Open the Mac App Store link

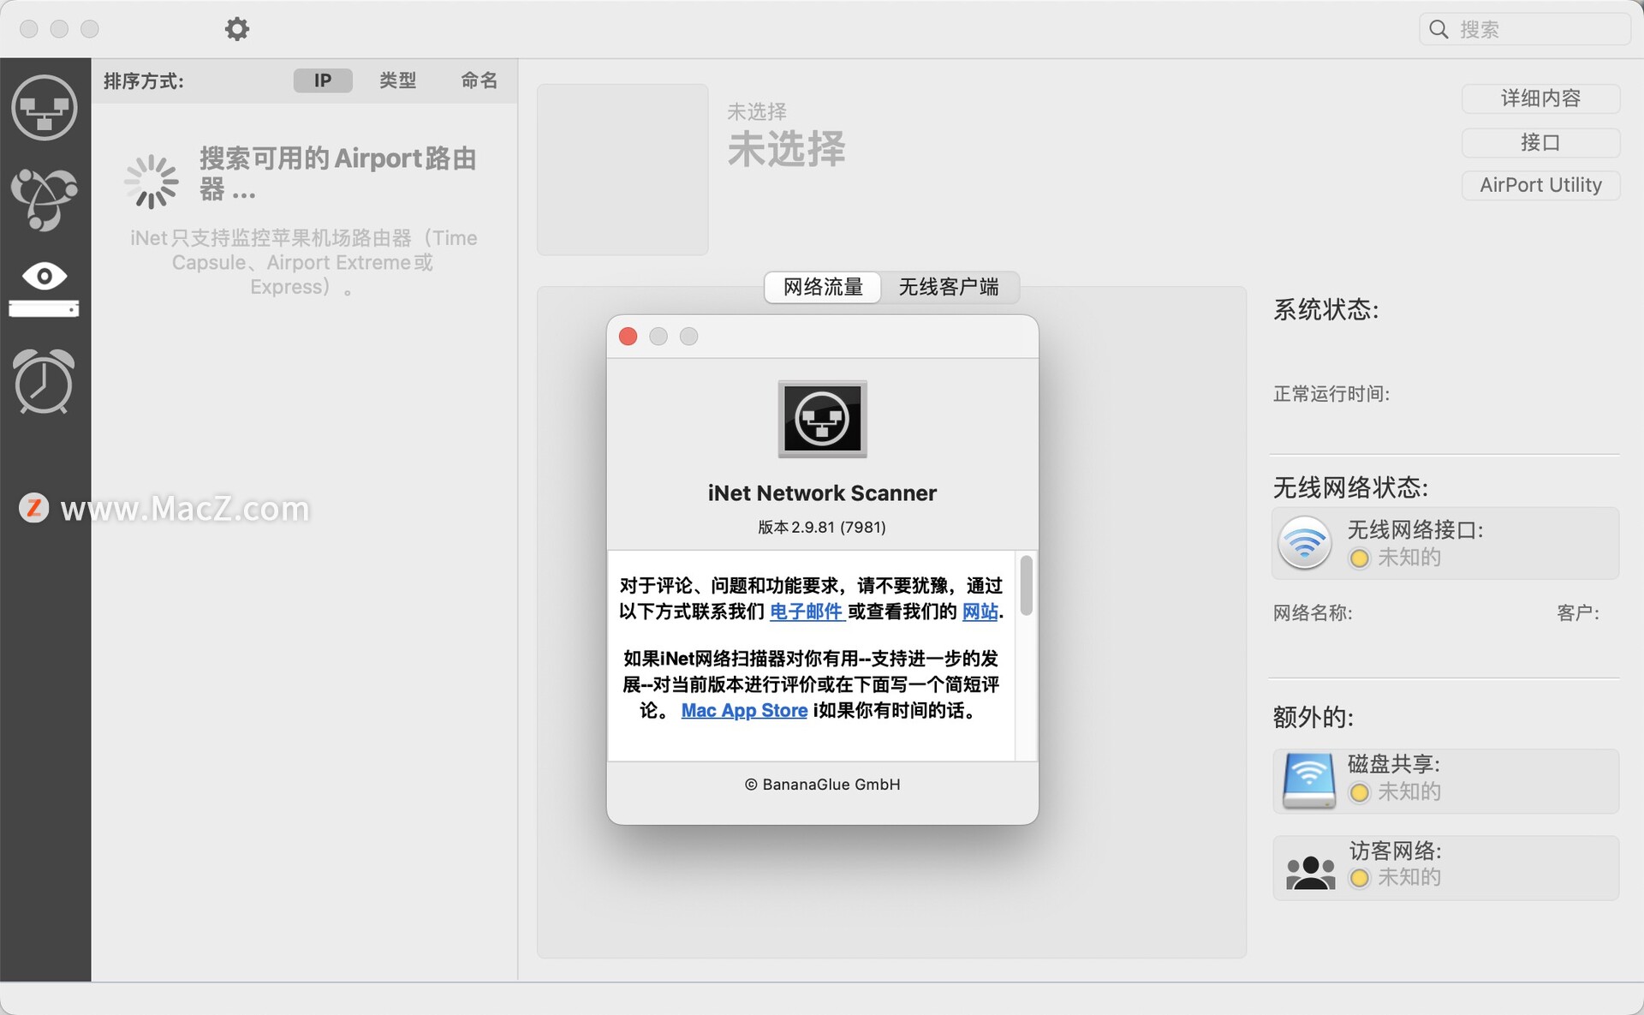(744, 711)
